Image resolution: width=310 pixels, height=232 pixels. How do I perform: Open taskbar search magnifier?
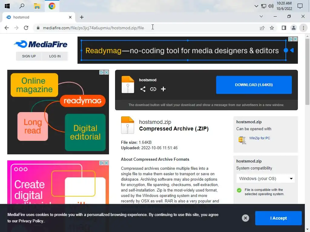point(22,6)
